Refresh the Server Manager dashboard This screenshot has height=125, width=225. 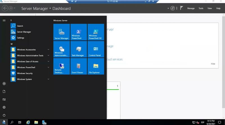(172, 8)
